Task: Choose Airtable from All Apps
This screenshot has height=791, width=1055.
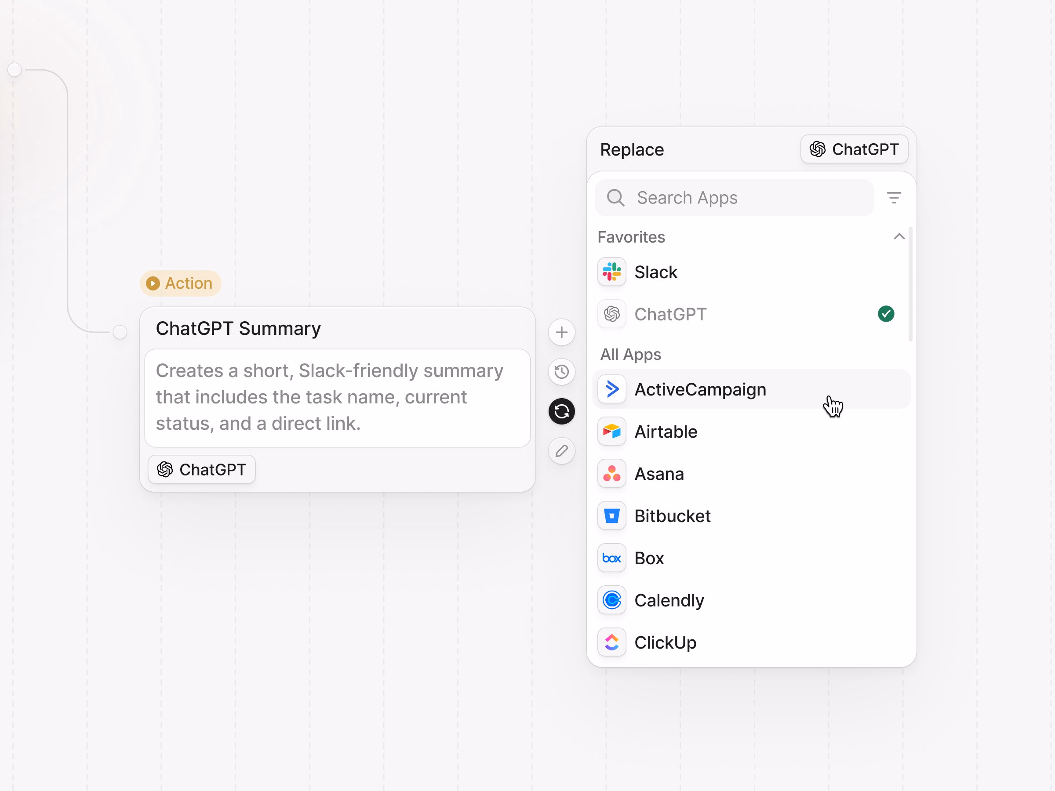Action: (751, 432)
